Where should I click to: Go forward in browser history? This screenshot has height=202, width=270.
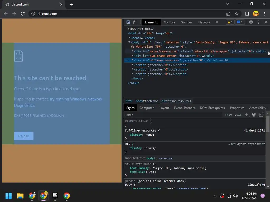(x=14, y=14)
